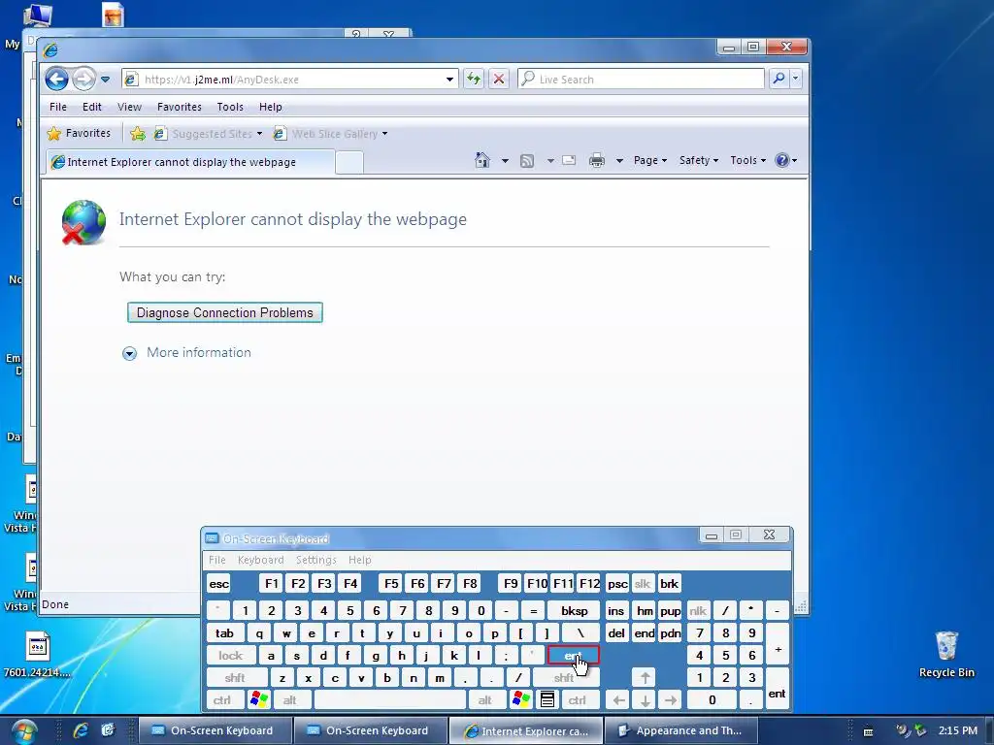Image resolution: width=994 pixels, height=745 pixels.
Task: Click the F5 key on On-Screen Keyboard
Action: click(x=391, y=583)
